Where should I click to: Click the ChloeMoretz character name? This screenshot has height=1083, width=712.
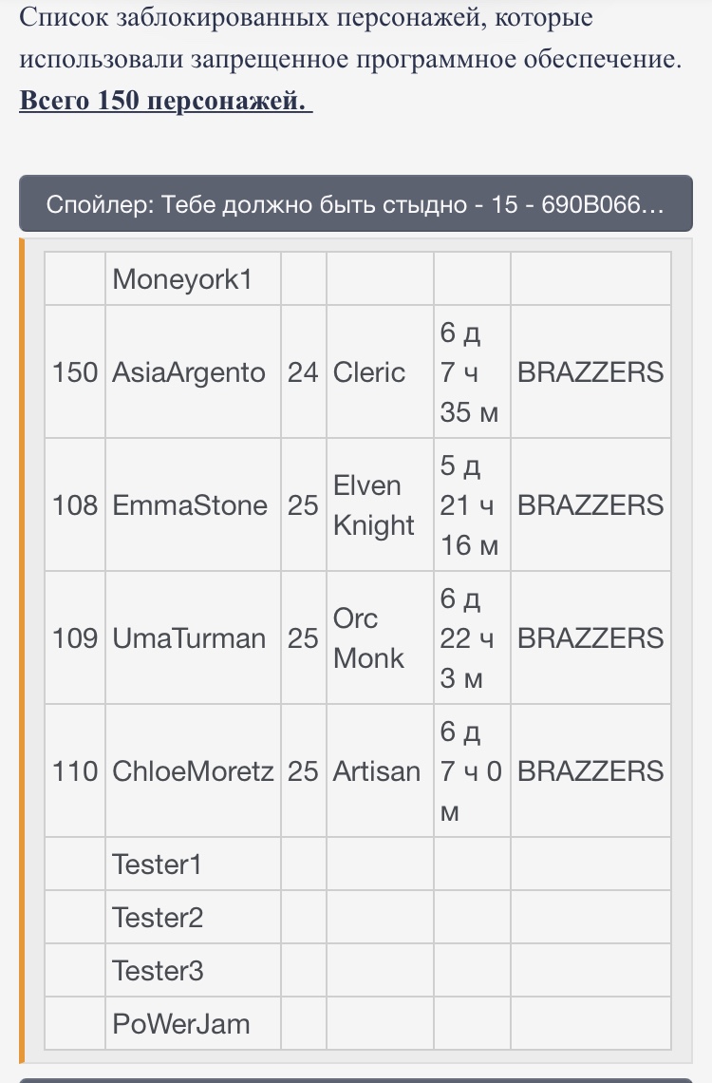193,771
